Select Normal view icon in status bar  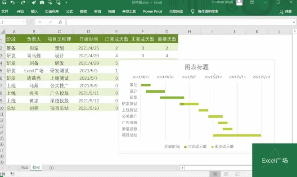point(215,174)
